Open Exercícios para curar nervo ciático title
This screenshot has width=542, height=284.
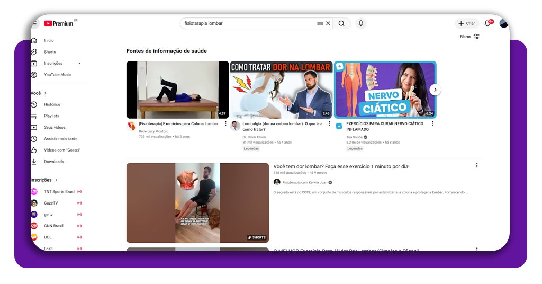click(x=385, y=126)
